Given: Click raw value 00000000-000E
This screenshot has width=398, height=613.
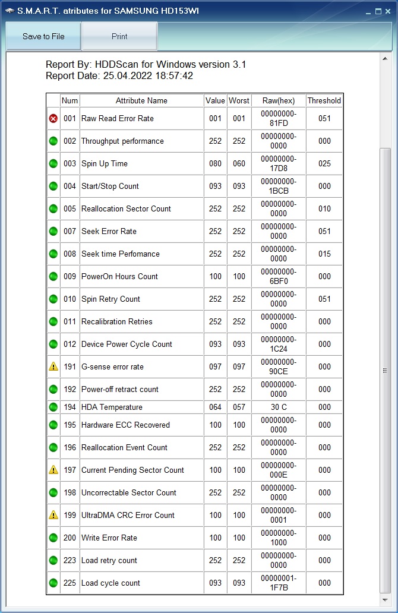Looking at the screenshot, I should [279, 470].
